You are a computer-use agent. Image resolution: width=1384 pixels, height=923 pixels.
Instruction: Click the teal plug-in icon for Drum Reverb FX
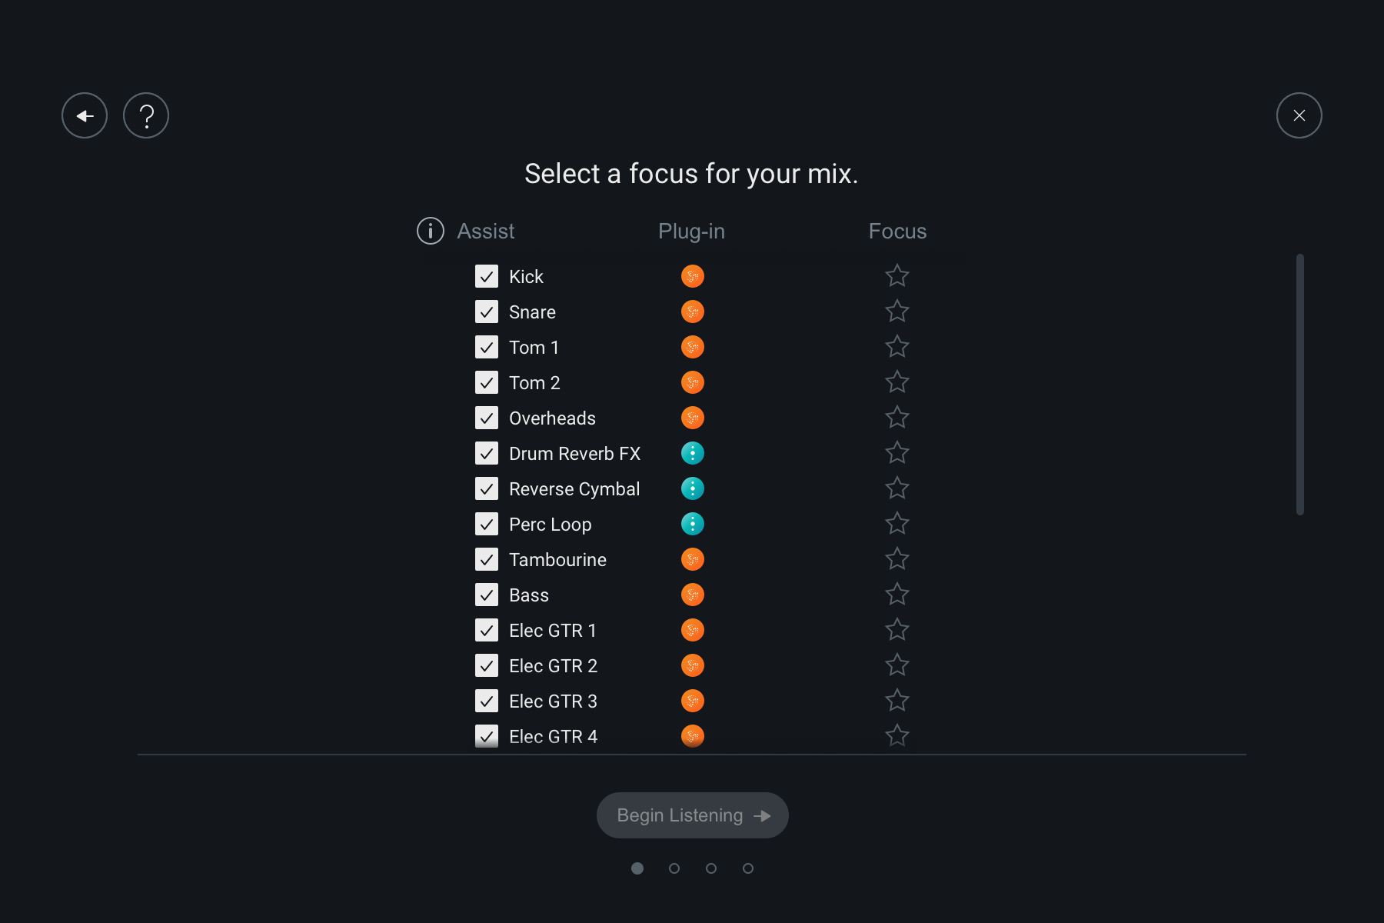(x=692, y=453)
